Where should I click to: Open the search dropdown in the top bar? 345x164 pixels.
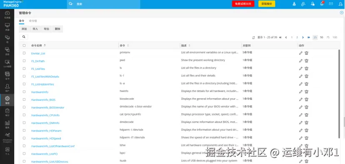point(71,4)
